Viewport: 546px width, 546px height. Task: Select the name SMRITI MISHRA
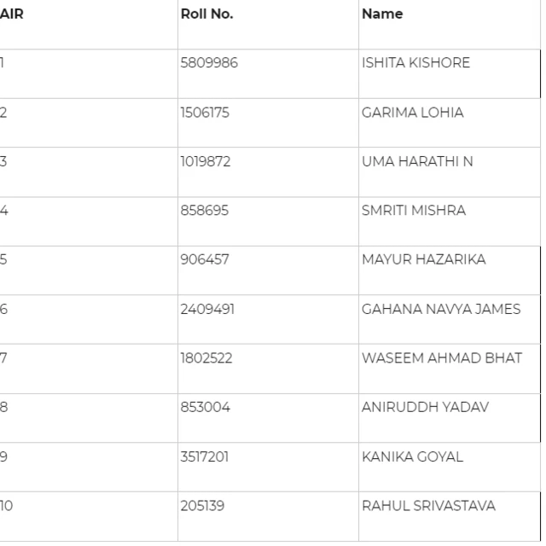414,211
